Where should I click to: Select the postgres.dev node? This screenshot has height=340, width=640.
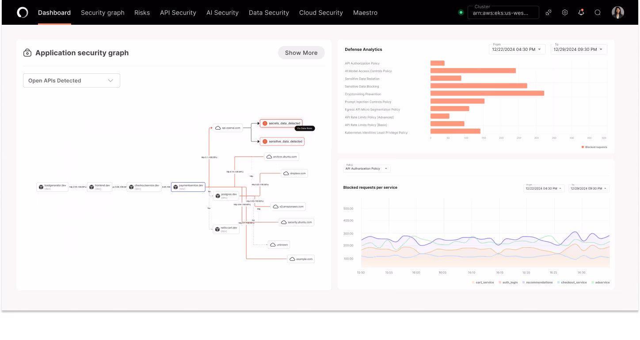click(226, 195)
